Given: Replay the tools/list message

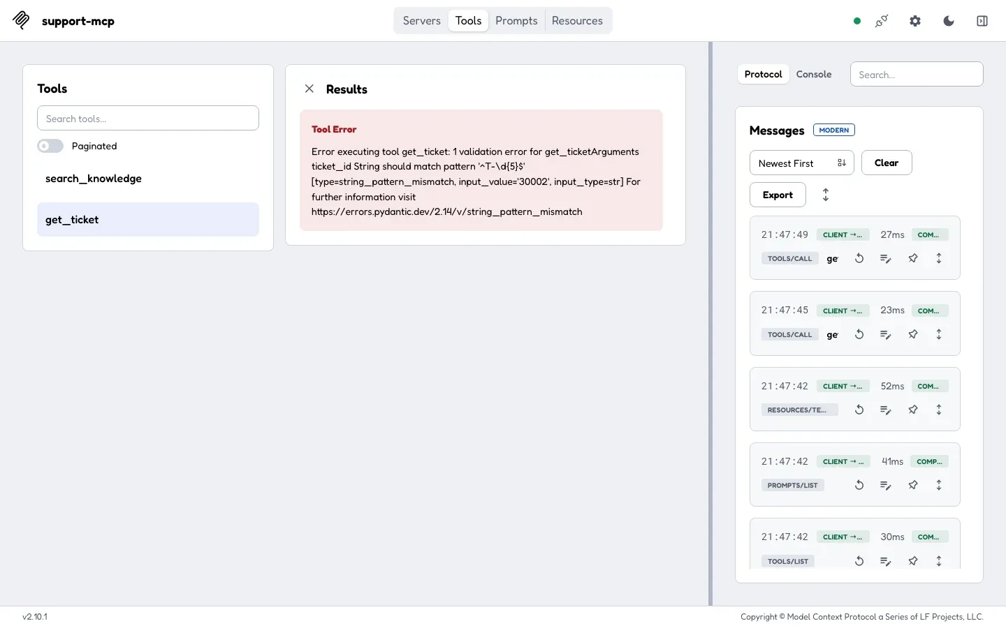Looking at the screenshot, I should (x=859, y=561).
